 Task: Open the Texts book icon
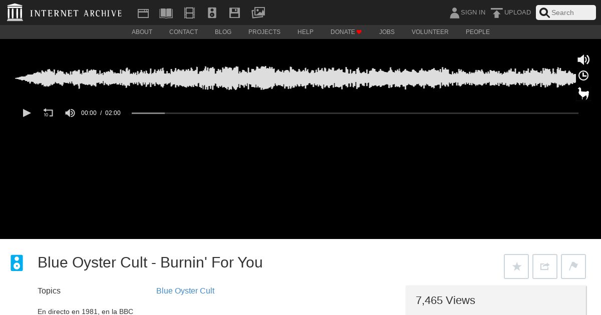click(x=166, y=13)
